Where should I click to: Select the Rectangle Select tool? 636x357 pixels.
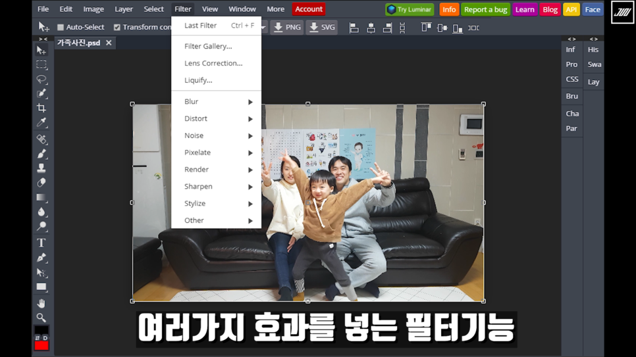tap(41, 65)
